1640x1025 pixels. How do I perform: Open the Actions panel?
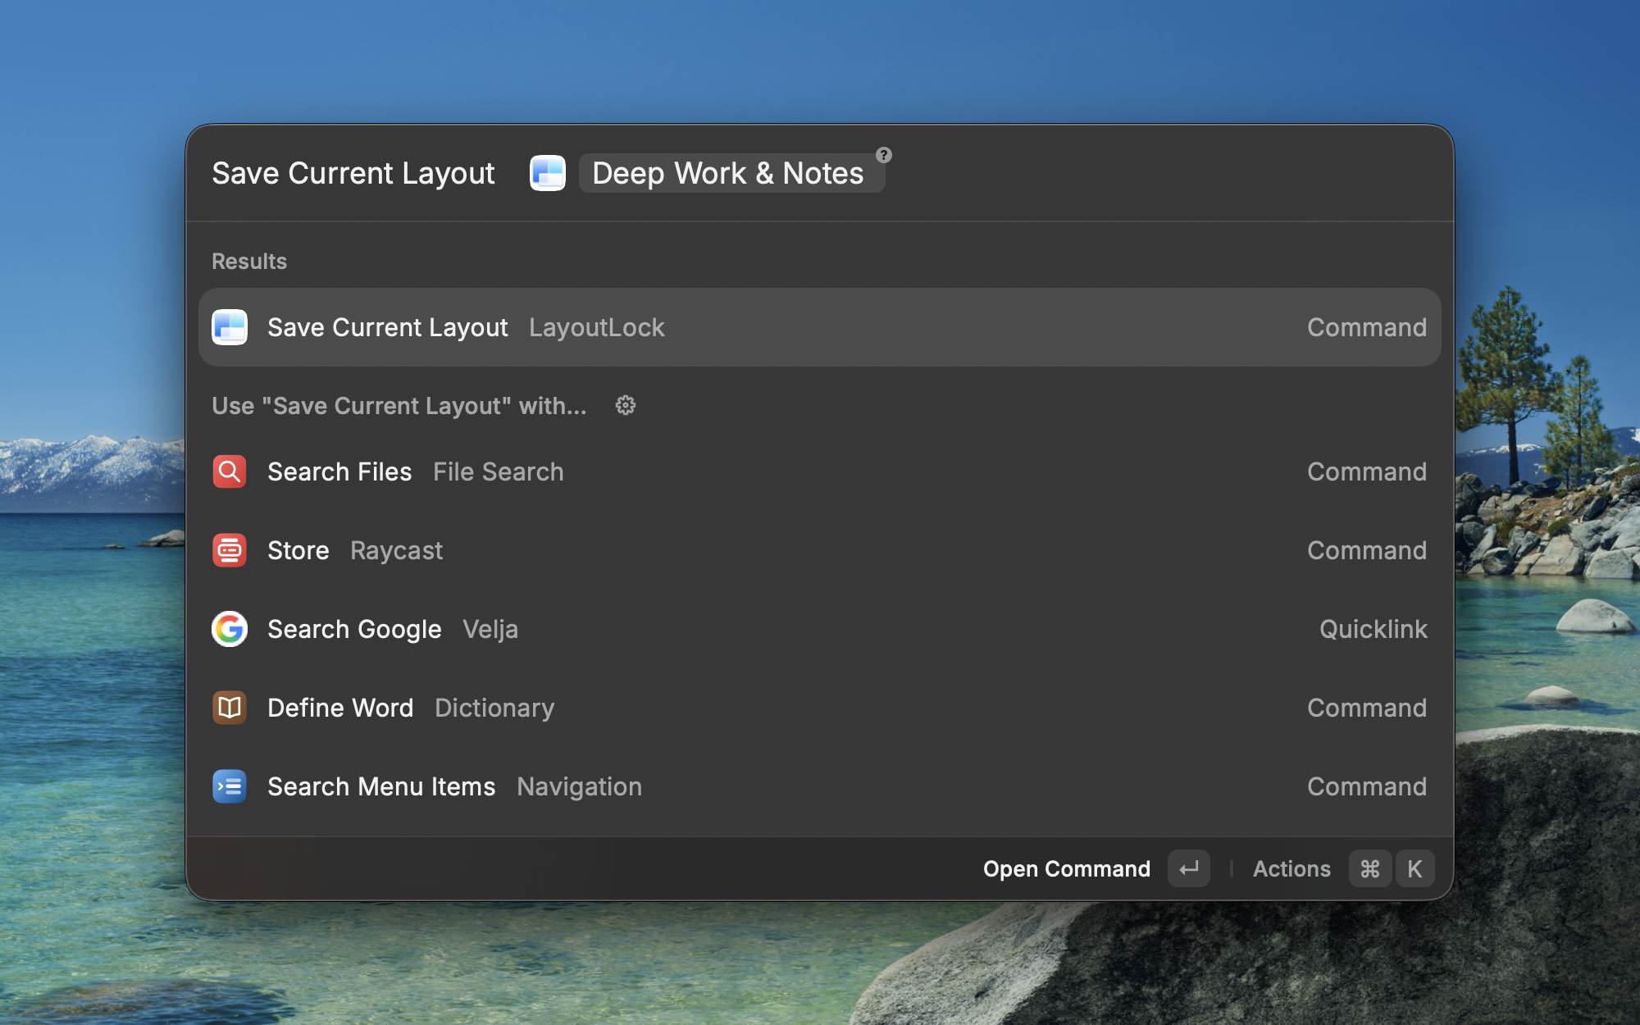1343,868
